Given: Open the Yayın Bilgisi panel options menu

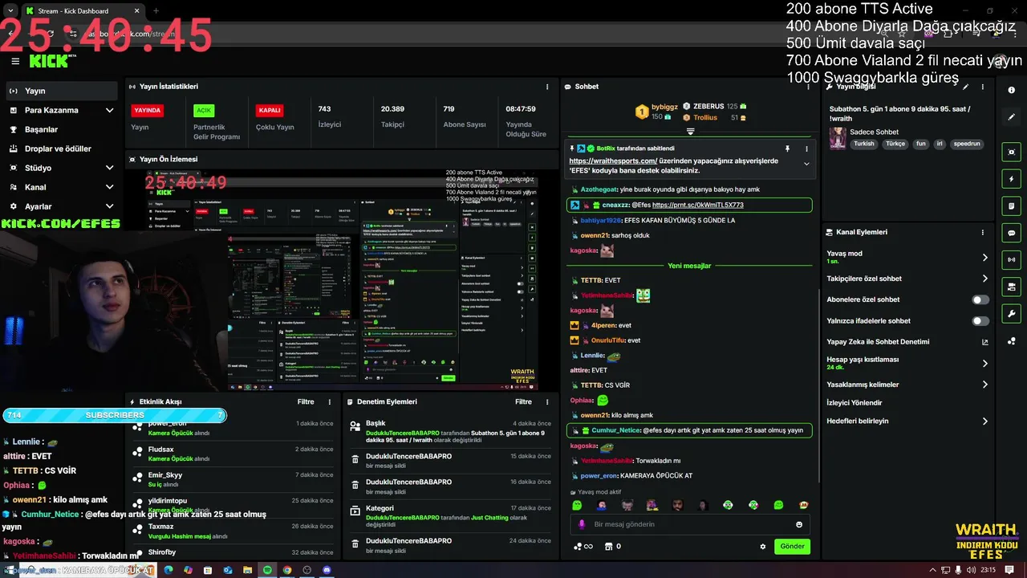Looking at the screenshot, I should 983,87.
